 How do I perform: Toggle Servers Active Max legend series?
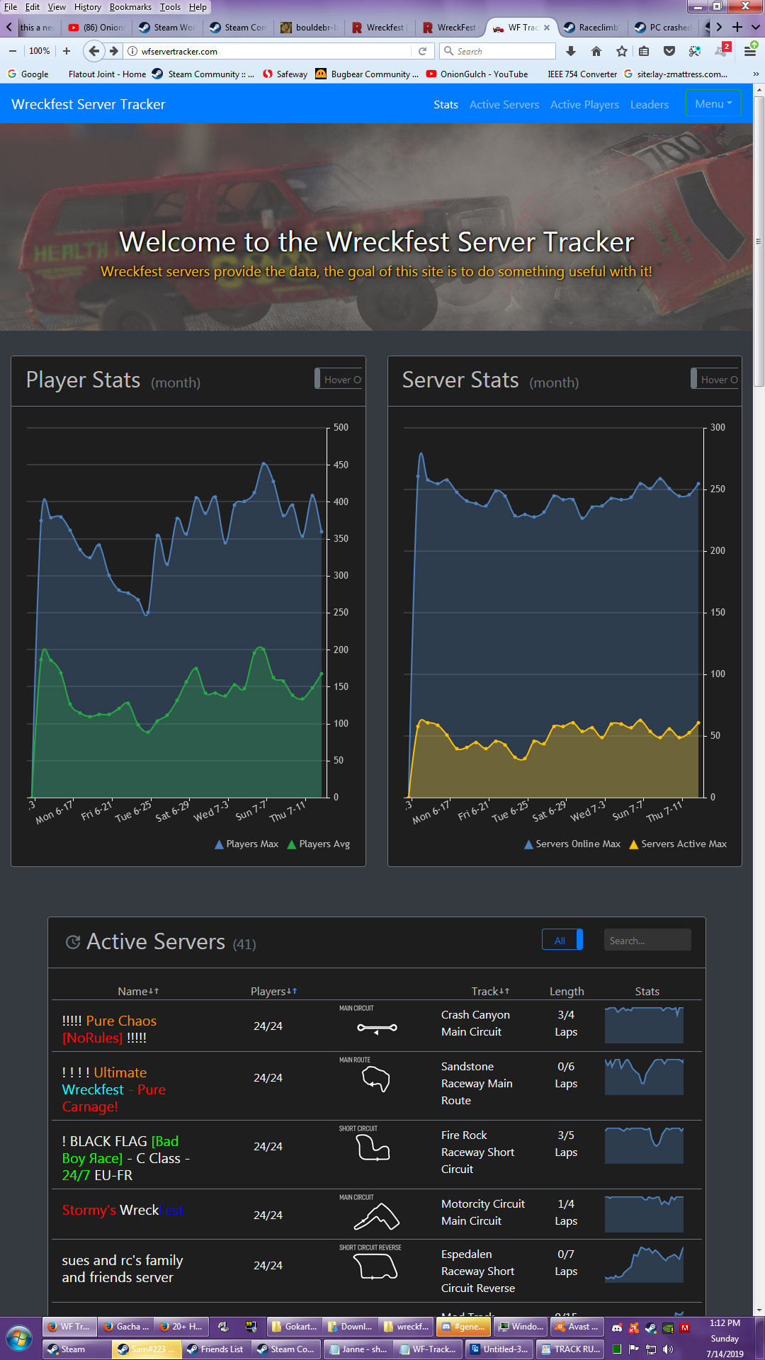coord(678,844)
